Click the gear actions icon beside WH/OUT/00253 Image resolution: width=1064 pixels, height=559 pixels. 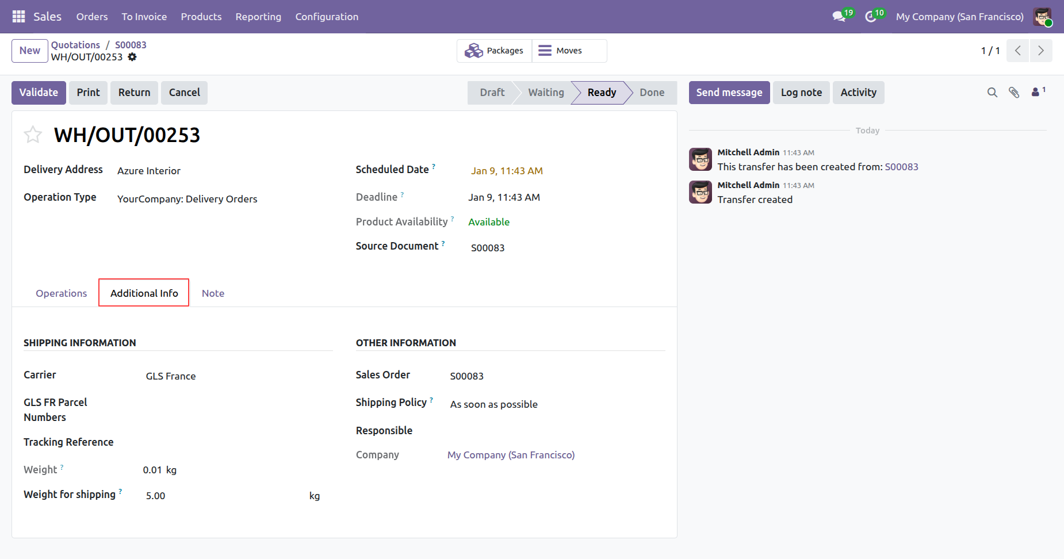coord(132,57)
